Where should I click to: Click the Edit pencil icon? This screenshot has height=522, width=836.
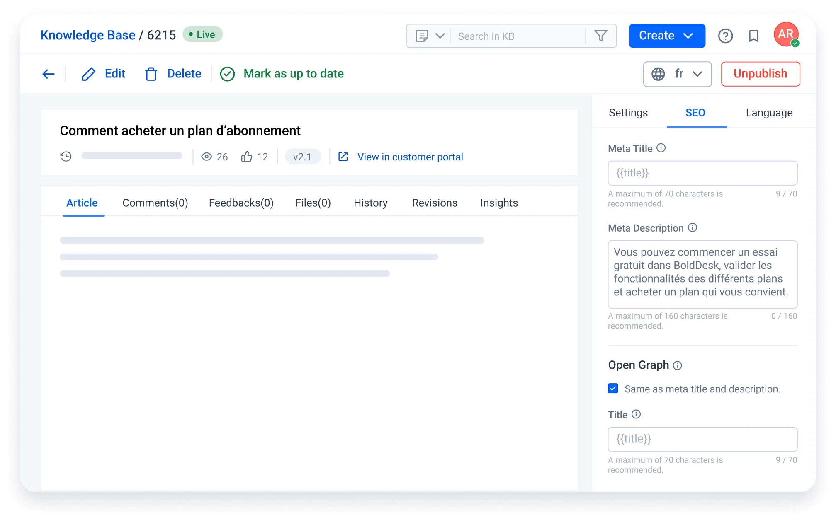point(88,74)
